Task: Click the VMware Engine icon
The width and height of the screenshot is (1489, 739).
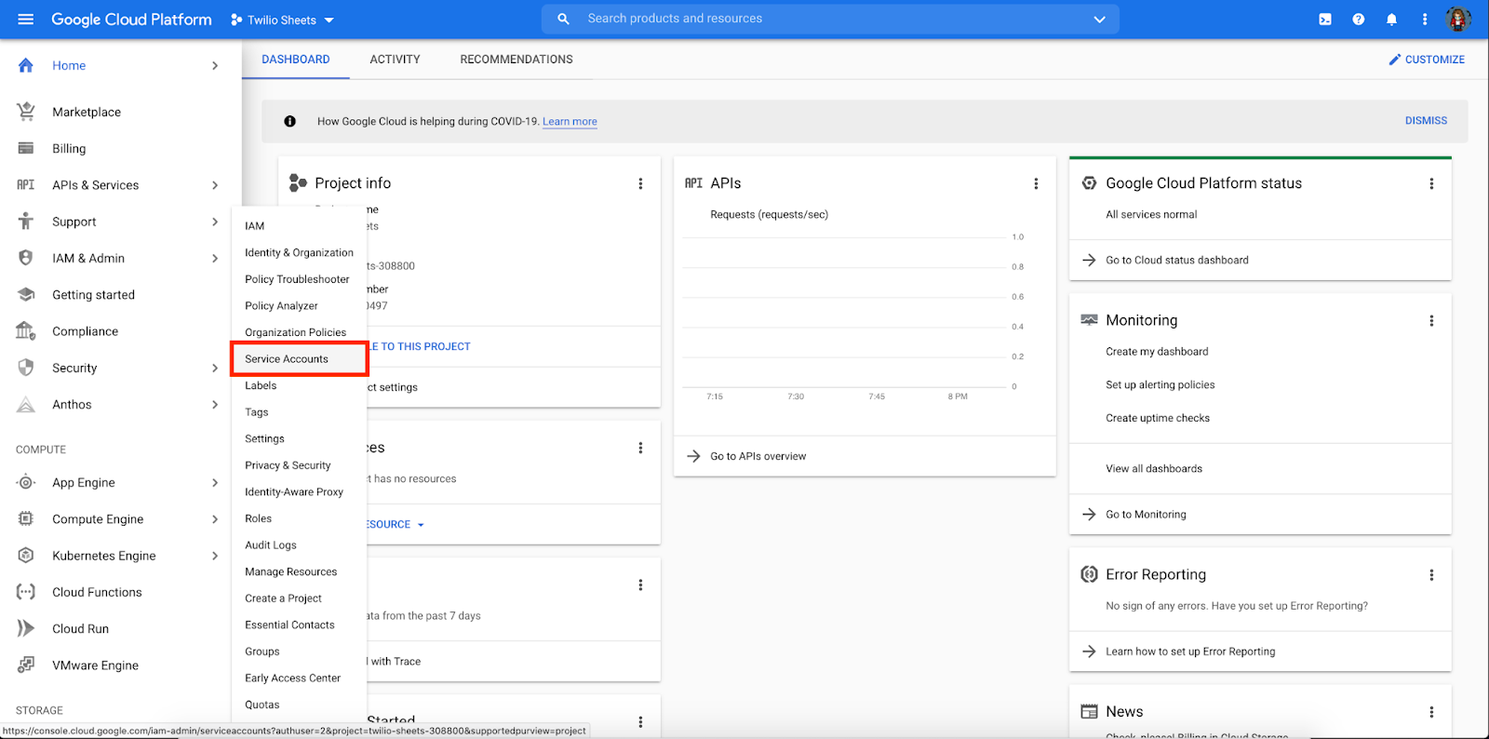Action: click(26, 665)
